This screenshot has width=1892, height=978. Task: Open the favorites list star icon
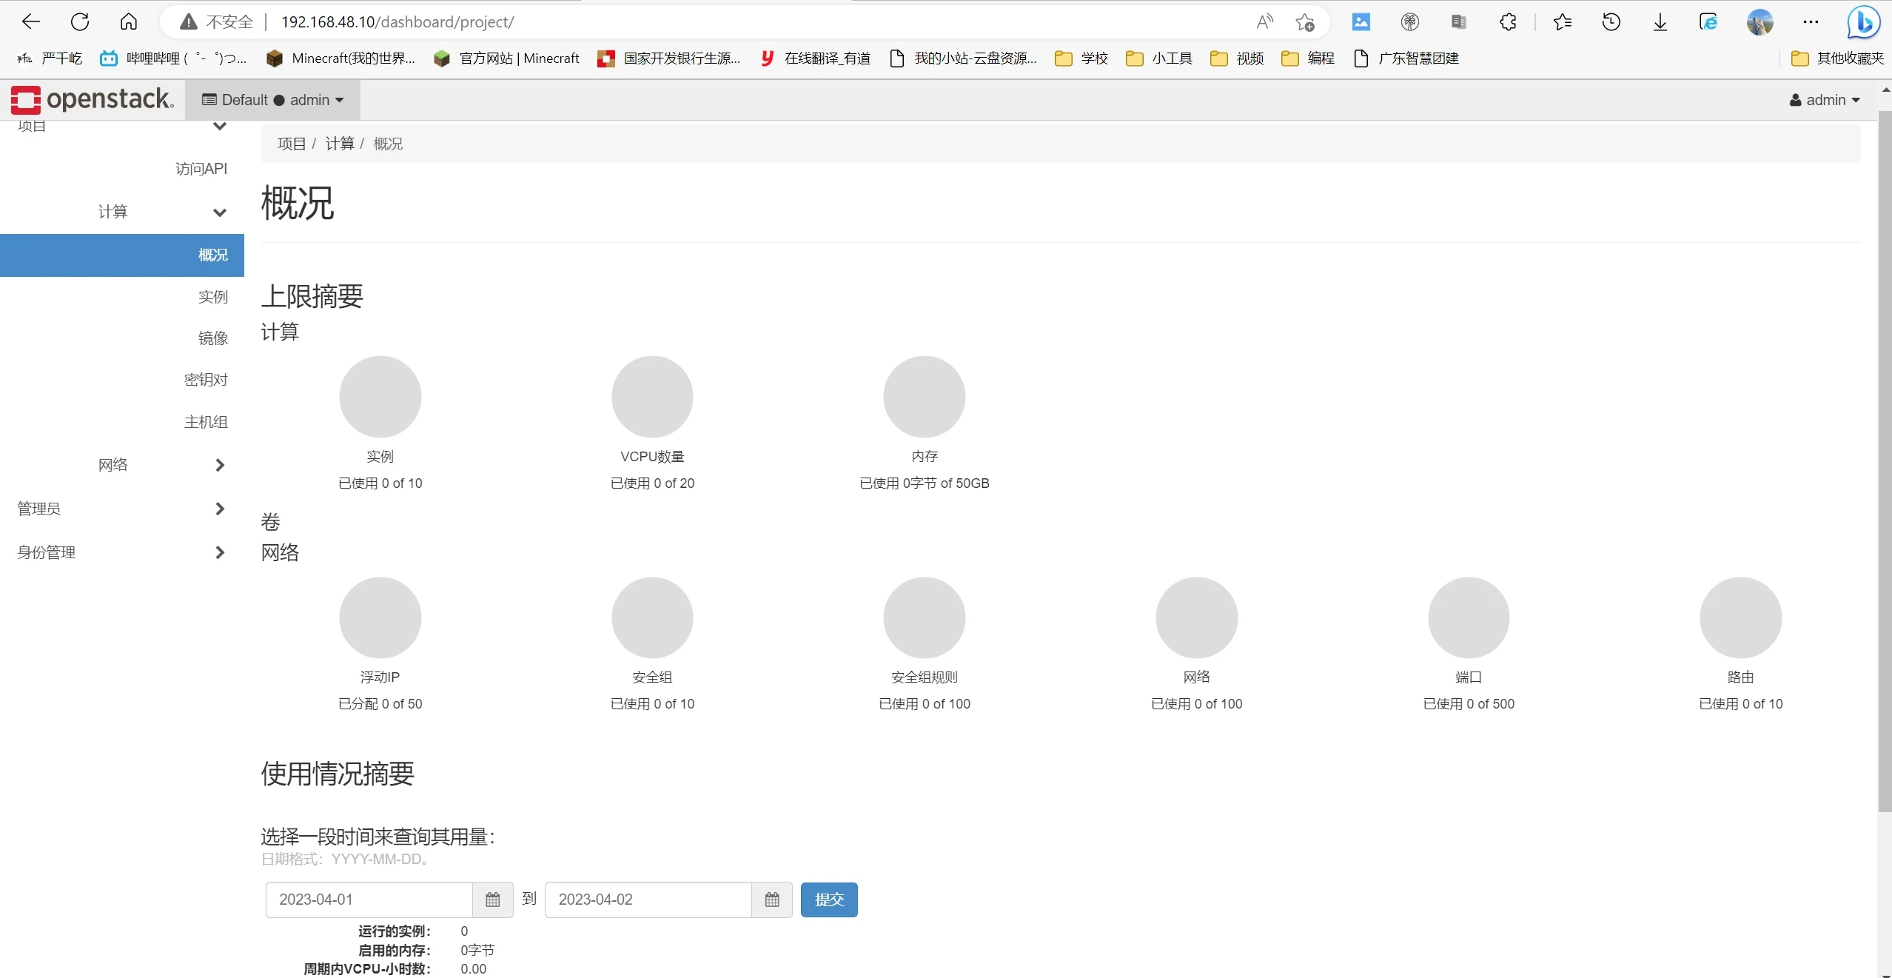click(1563, 22)
